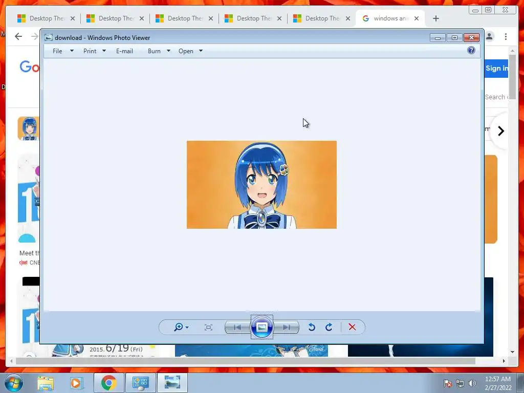Click Chrome horizontal scrollbar left arrow
Screen dimensions: 524x393
point(11,361)
